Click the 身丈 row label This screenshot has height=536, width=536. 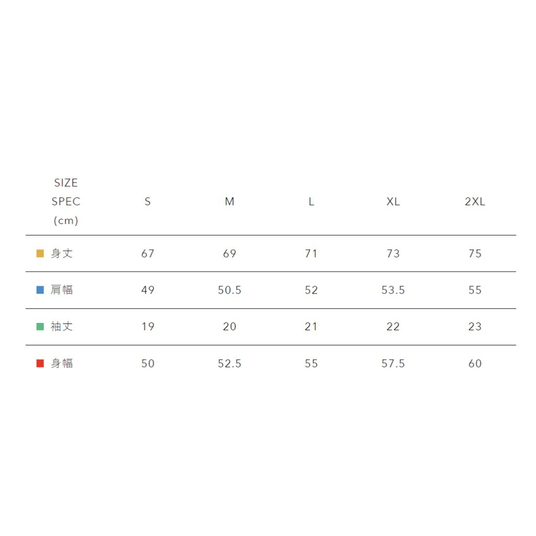point(62,254)
